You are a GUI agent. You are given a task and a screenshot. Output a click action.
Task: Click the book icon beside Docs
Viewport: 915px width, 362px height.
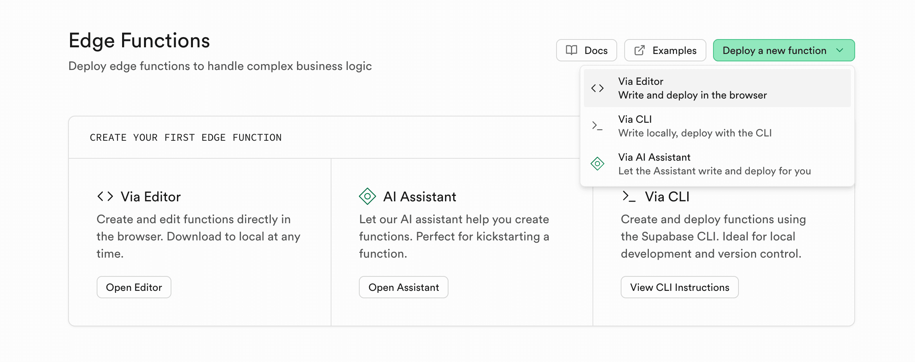(571, 50)
